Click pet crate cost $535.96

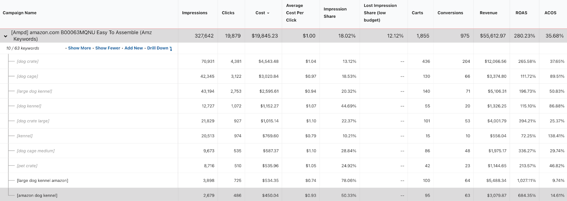pos(270,166)
